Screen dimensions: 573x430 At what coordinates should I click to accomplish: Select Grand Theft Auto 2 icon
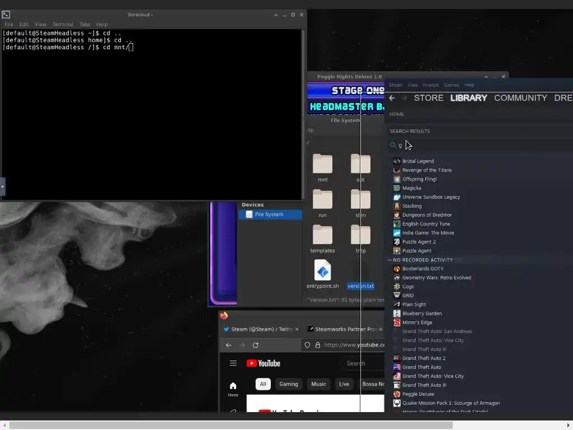(x=397, y=358)
